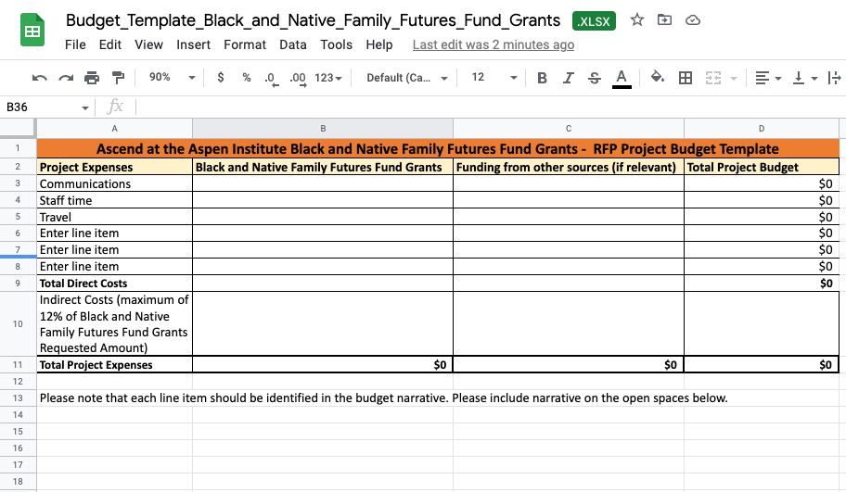
Task: Check cloud document status icon
Action: [x=693, y=20]
